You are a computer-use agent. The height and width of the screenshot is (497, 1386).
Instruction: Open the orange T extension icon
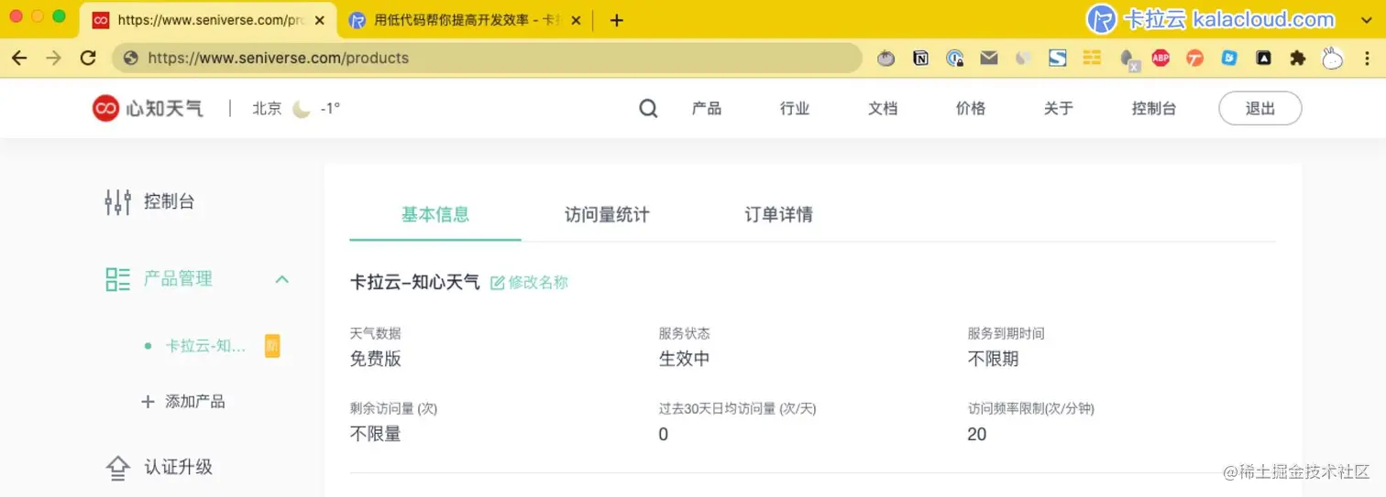tap(1194, 58)
